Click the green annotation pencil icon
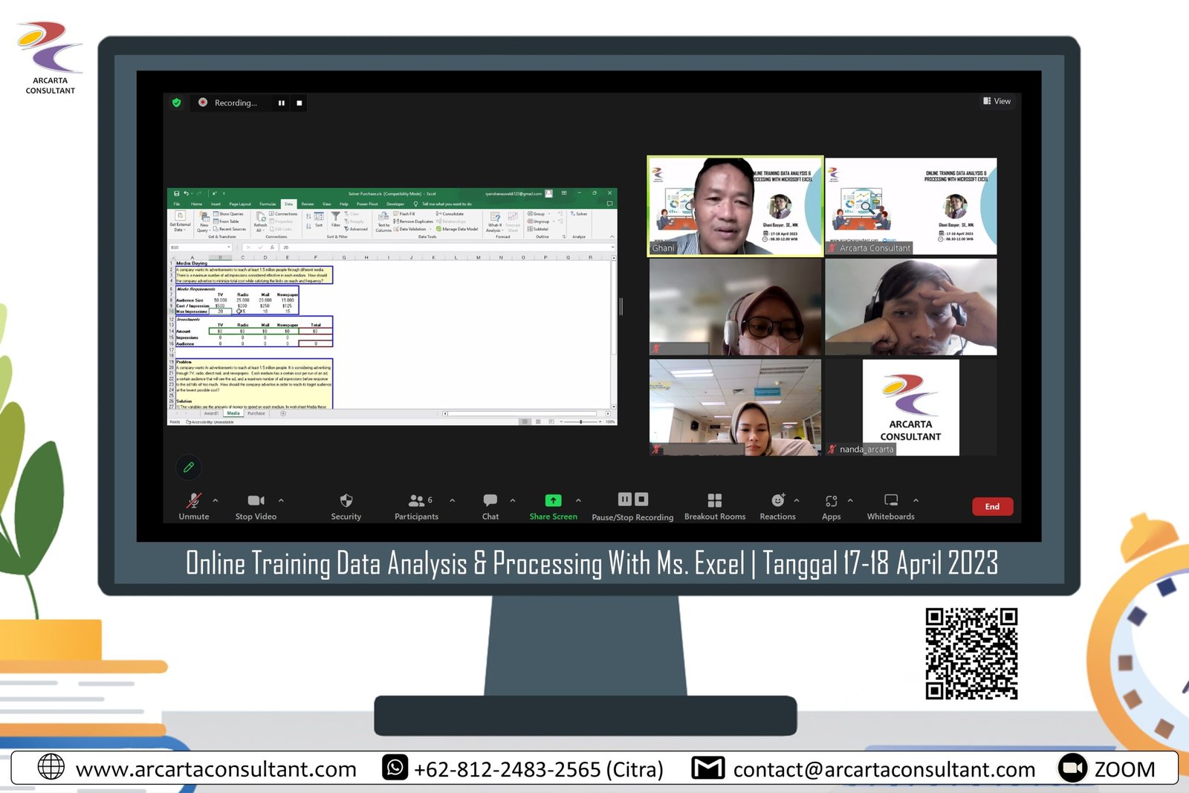Image resolution: width=1189 pixels, height=793 pixels. pyautogui.click(x=189, y=467)
